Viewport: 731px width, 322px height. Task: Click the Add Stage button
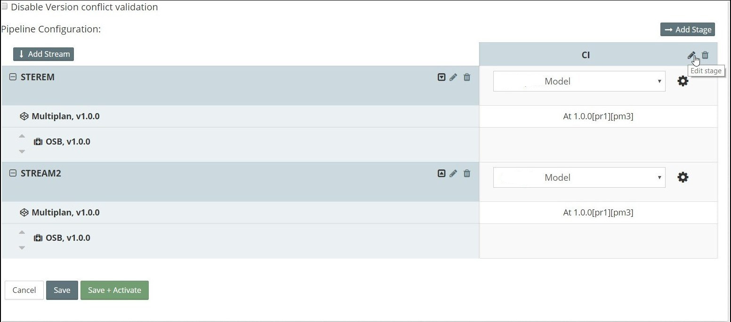click(x=687, y=30)
